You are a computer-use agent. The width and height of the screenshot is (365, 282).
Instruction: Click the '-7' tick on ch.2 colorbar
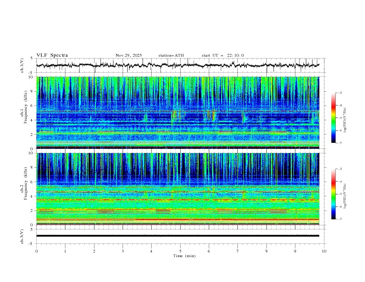[340, 219]
